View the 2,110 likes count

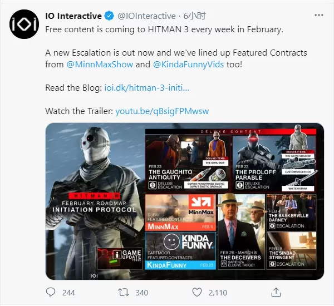coord(218,293)
